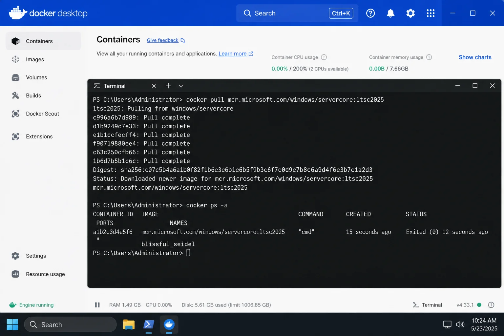
Task: Click the Extensions icon in sidebar
Action: point(15,136)
